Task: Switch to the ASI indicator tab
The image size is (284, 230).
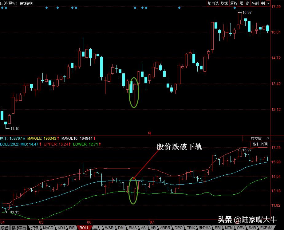Action: pos(144,228)
